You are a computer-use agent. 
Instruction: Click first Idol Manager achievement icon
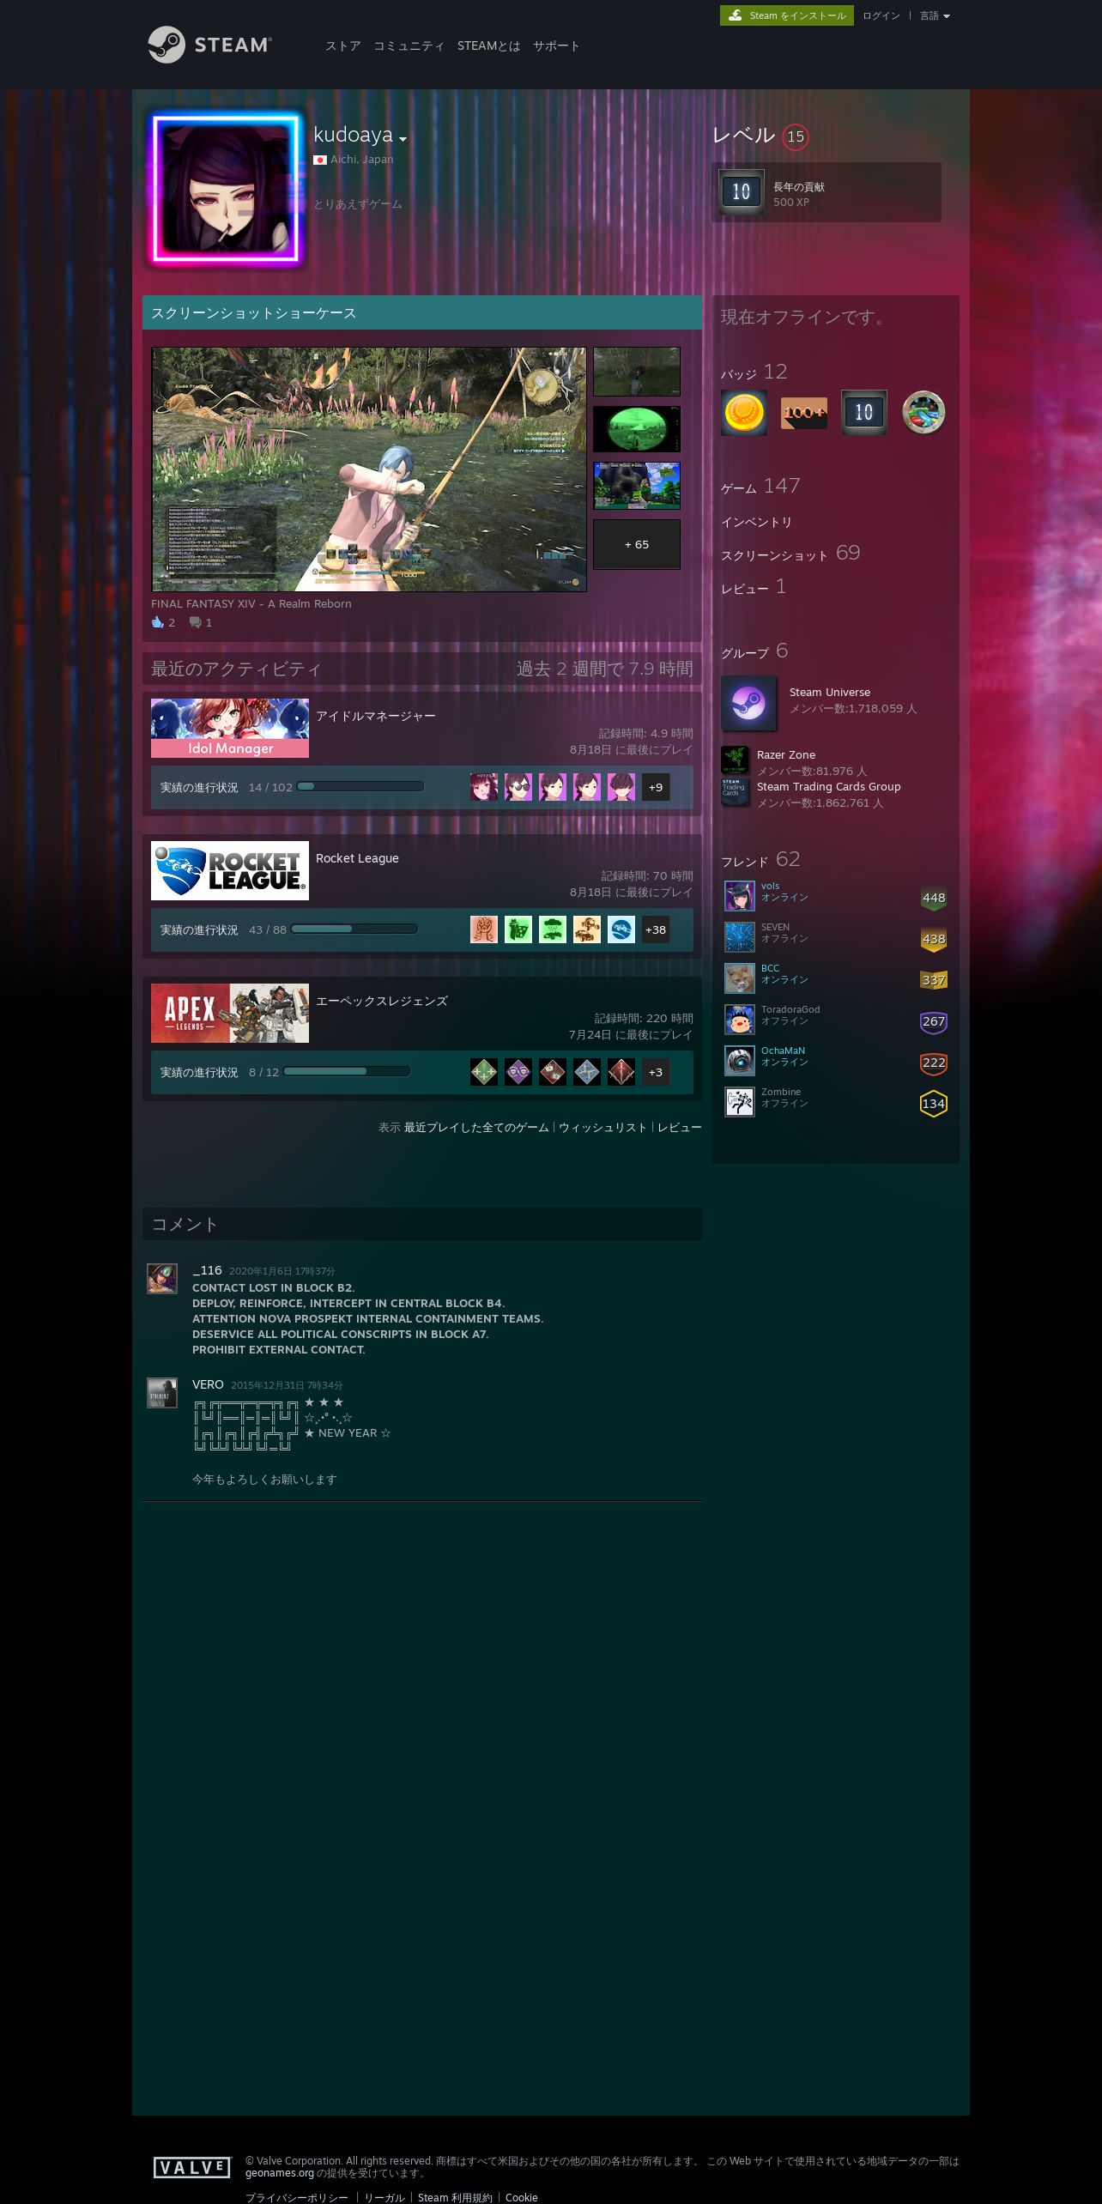pos(484,787)
